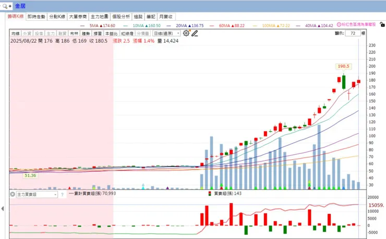Open the 大單券商 tab
386x239 pixels.
78,17
